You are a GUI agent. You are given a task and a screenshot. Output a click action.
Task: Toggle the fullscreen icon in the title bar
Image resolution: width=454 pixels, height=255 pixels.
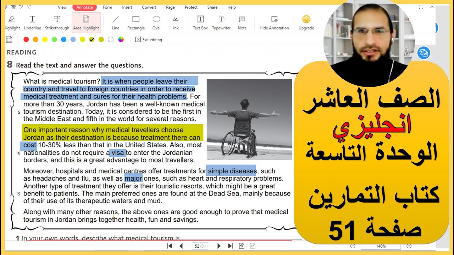[421, 7]
